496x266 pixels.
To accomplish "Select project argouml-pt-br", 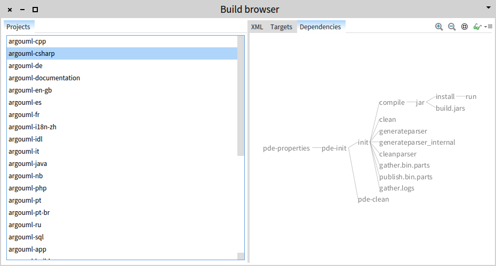I will click(x=122, y=213).
